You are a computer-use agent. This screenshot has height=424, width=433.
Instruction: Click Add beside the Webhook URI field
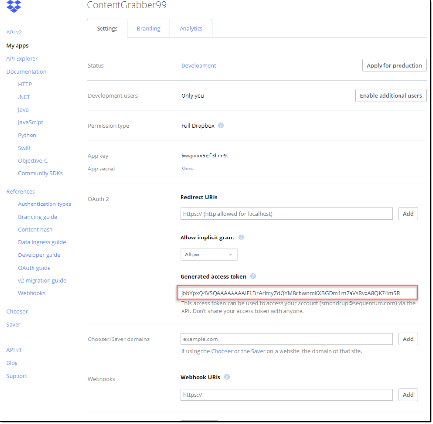coord(408,394)
